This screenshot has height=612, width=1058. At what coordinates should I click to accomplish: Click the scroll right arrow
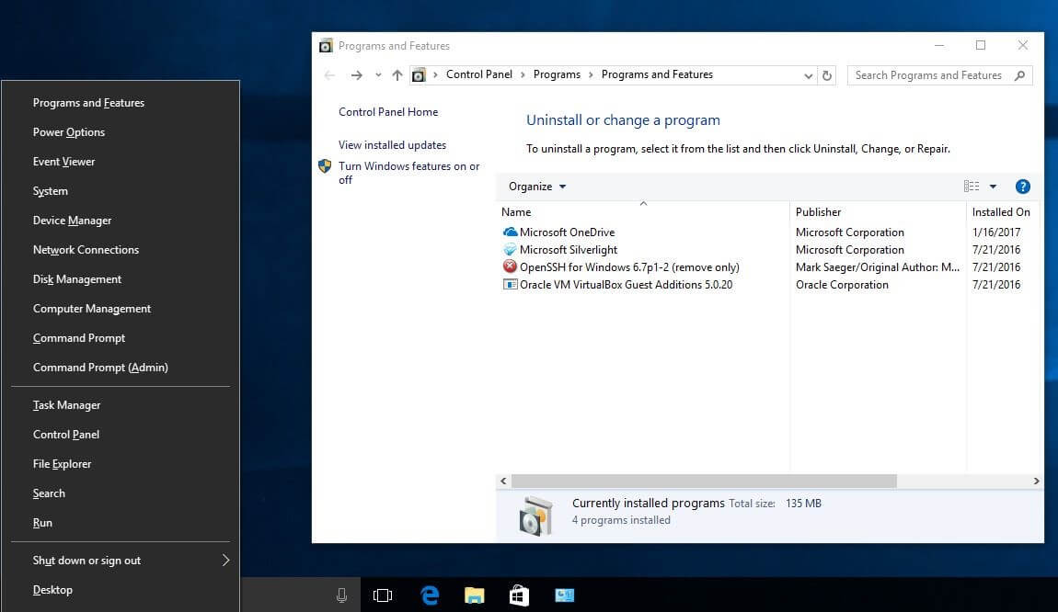coord(1036,482)
